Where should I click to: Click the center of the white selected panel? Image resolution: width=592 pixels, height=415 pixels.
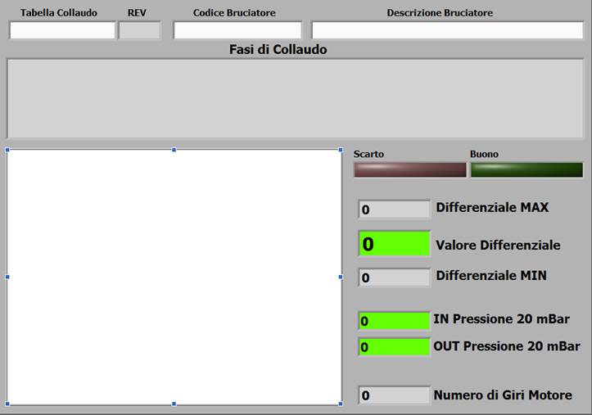pyautogui.click(x=174, y=277)
